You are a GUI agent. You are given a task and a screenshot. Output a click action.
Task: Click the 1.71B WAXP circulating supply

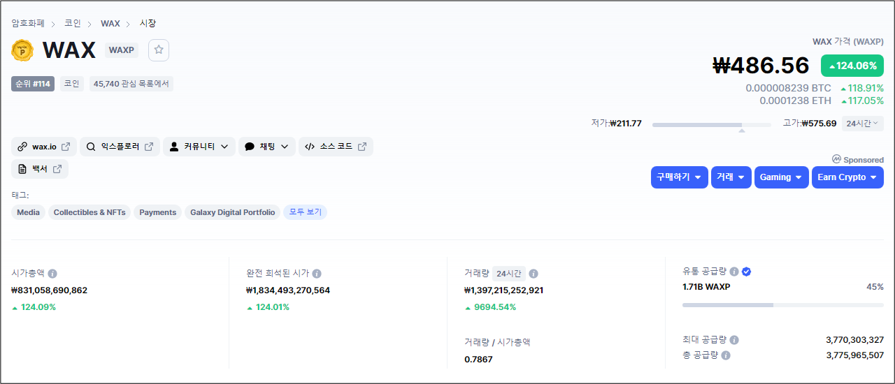point(706,287)
